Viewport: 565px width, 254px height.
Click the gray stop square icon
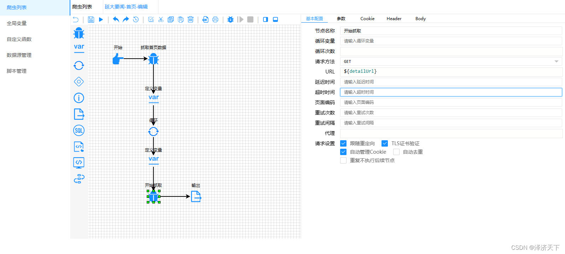pos(250,19)
